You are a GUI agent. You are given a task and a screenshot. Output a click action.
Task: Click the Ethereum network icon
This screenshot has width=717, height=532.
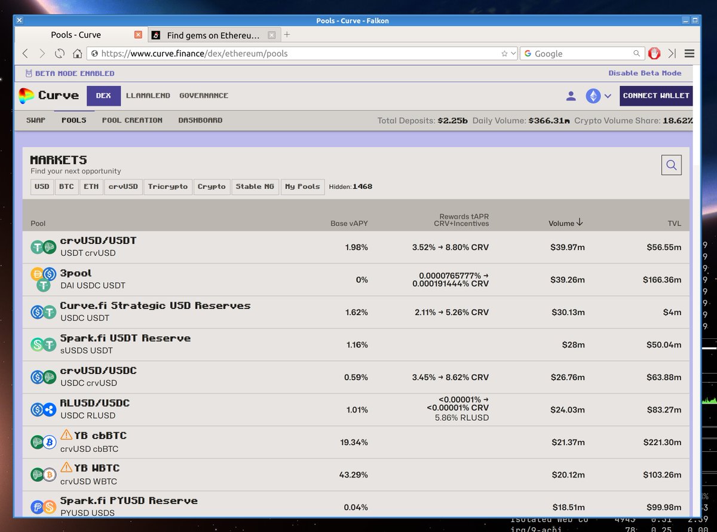click(593, 96)
